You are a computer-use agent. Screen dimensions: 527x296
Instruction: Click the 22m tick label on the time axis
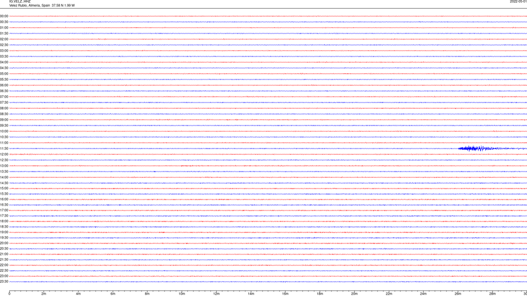click(x=389, y=294)
